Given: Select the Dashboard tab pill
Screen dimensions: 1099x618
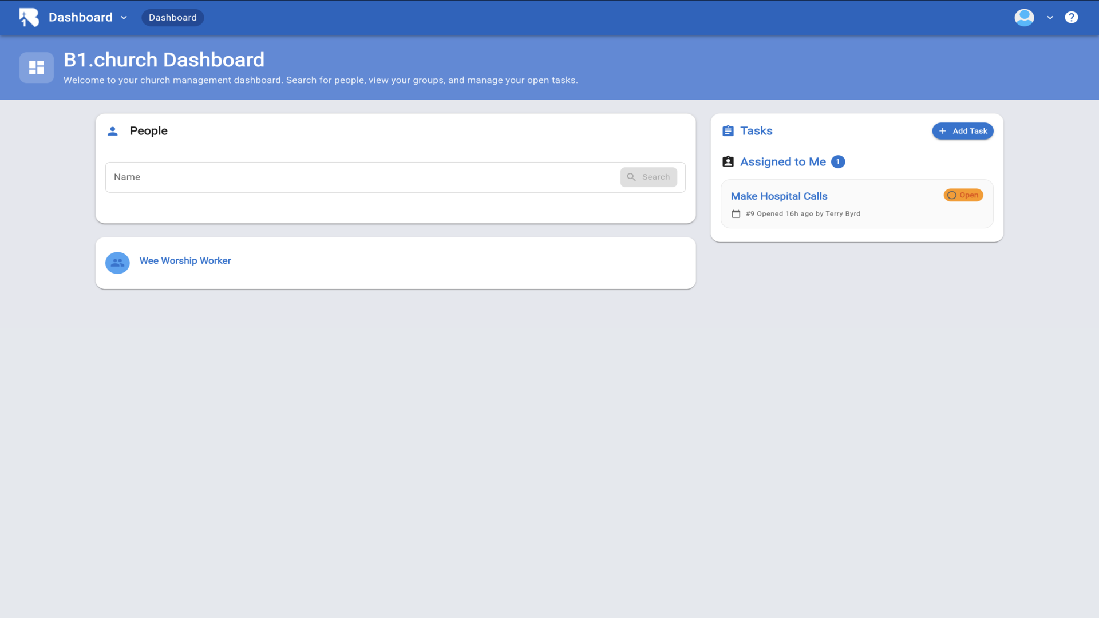Looking at the screenshot, I should click(172, 18).
